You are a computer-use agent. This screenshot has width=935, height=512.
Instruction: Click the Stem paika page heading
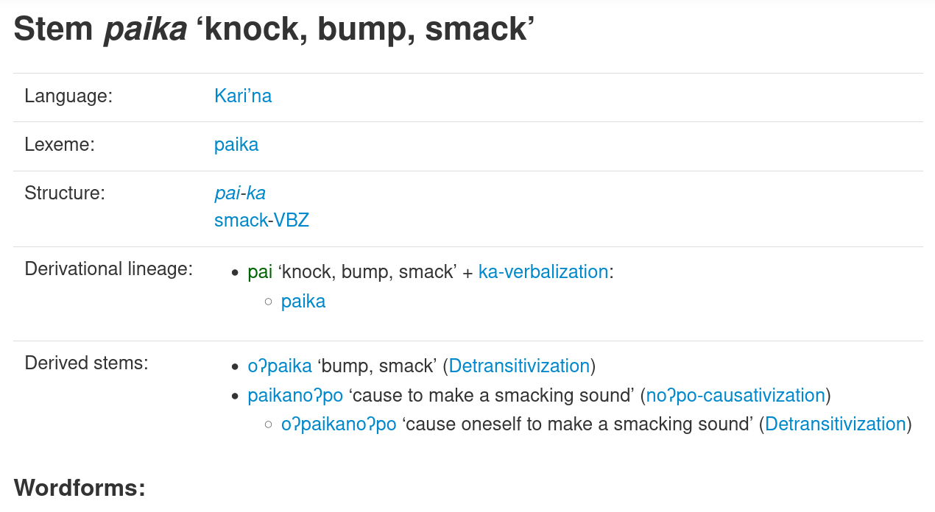[274, 29]
